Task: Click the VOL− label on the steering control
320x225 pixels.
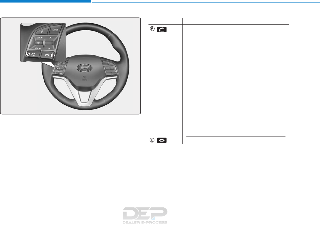Action: pos(38,48)
